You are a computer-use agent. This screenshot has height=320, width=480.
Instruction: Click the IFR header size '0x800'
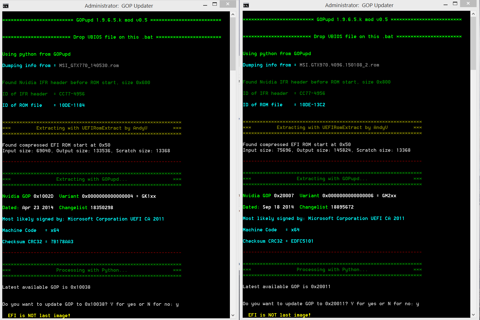click(384, 82)
